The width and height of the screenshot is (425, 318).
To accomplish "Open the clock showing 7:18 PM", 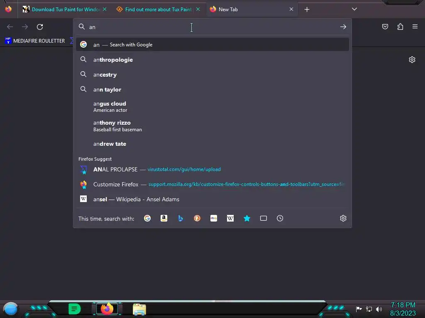I will pyautogui.click(x=403, y=309).
